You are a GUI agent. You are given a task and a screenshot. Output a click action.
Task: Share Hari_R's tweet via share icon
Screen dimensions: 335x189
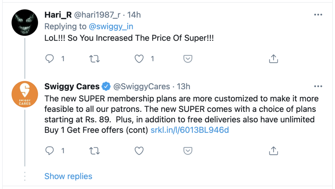coord(273,59)
